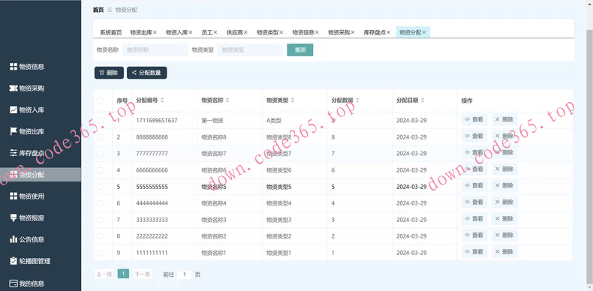Close the 员工 tab
The height and width of the screenshot is (291, 593).
[x=215, y=32]
